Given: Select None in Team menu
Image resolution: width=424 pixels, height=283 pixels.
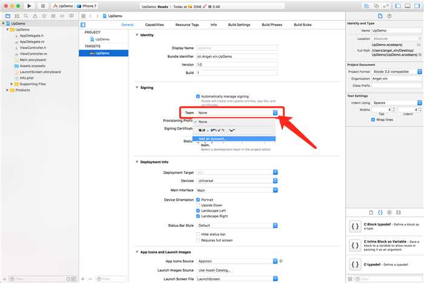Looking at the screenshot, I should 234,122.
